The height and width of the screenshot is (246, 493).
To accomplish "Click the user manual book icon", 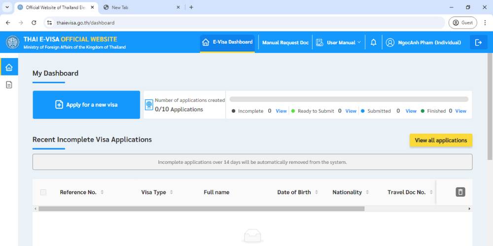I will click(x=319, y=42).
